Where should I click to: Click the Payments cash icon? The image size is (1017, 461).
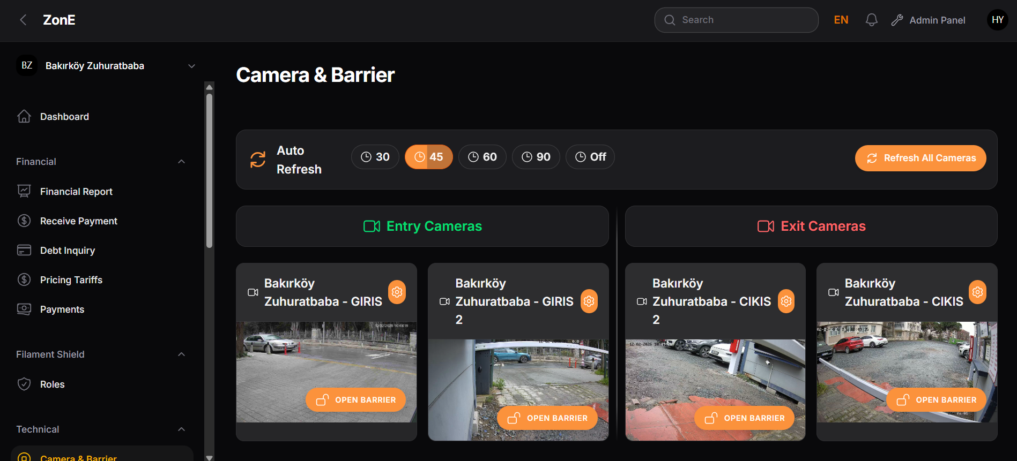coord(24,309)
